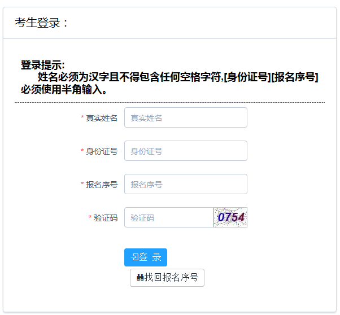The image size is (340, 315).
Task: Click the sign-in icon on the 登录 button
Action: point(134,257)
